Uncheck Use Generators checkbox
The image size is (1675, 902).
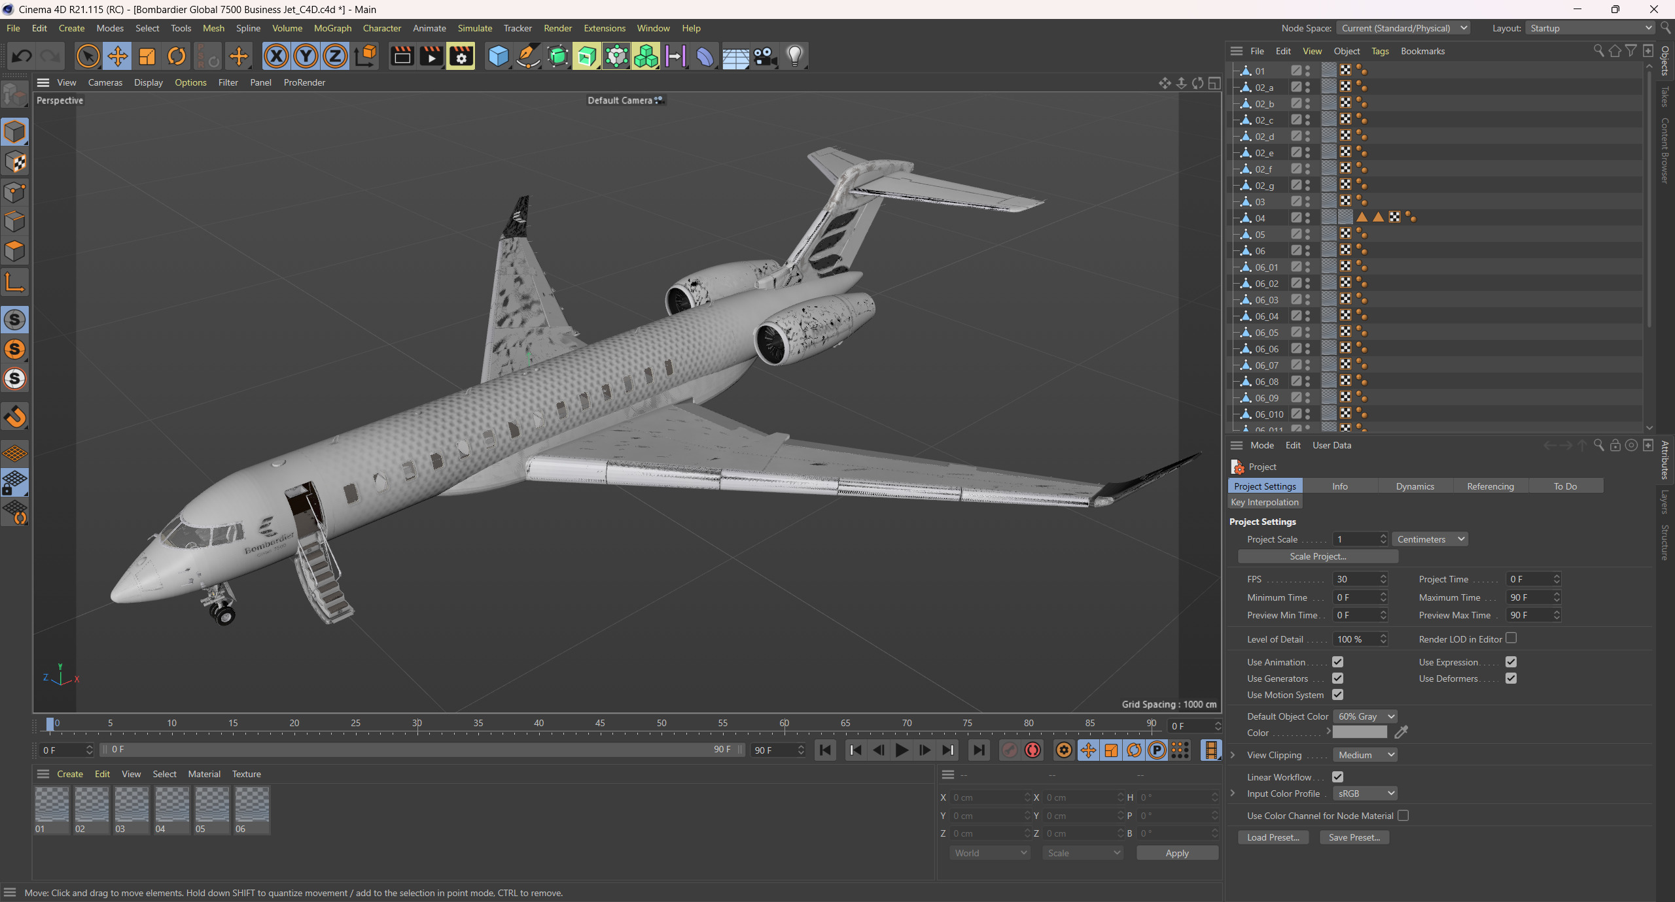tap(1338, 678)
